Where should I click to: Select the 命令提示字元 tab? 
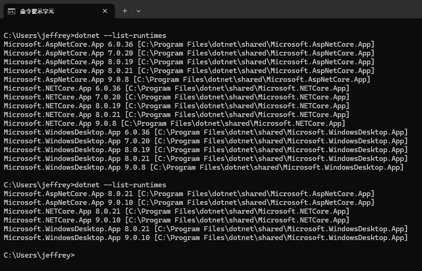point(51,11)
